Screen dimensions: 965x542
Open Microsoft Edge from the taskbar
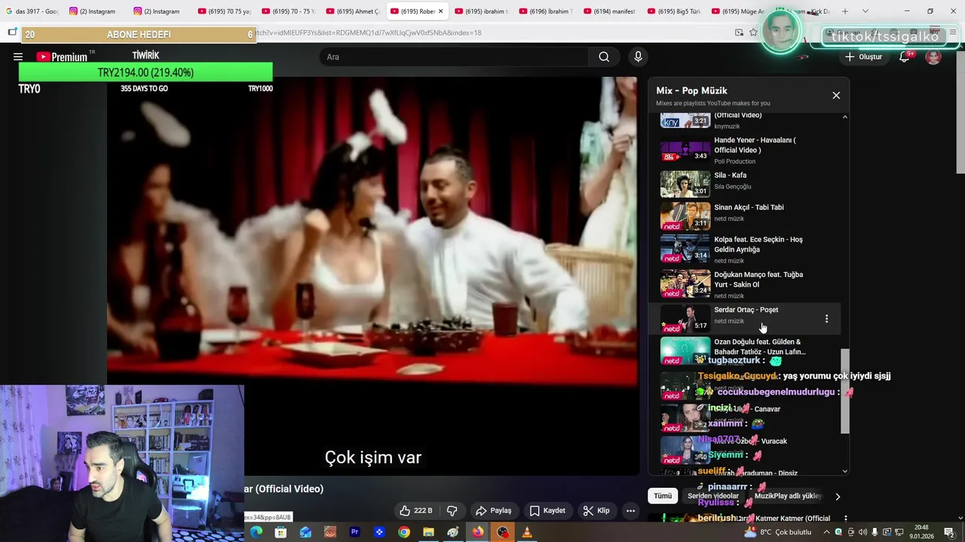tap(256, 532)
